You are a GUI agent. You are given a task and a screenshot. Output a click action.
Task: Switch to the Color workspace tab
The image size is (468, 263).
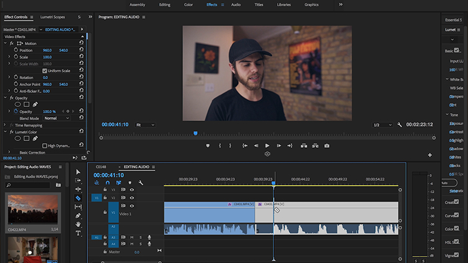188,4
